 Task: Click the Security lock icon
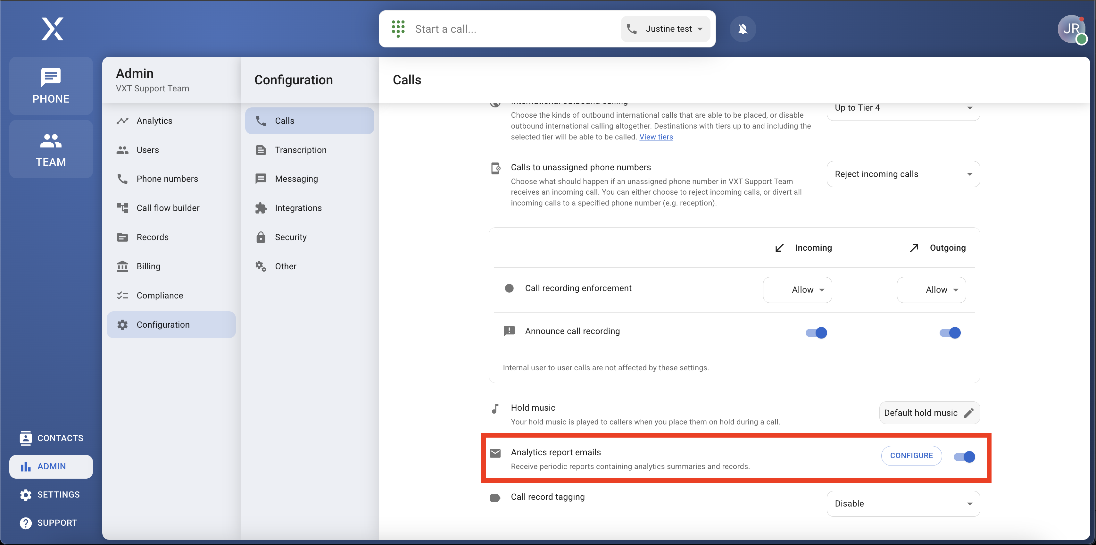point(261,237)
